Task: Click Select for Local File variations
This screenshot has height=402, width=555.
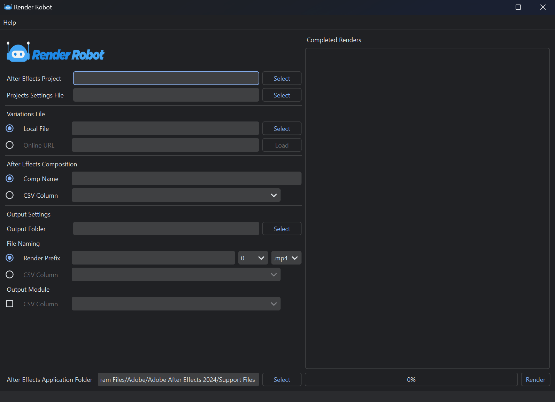Action: pos(282,128)
